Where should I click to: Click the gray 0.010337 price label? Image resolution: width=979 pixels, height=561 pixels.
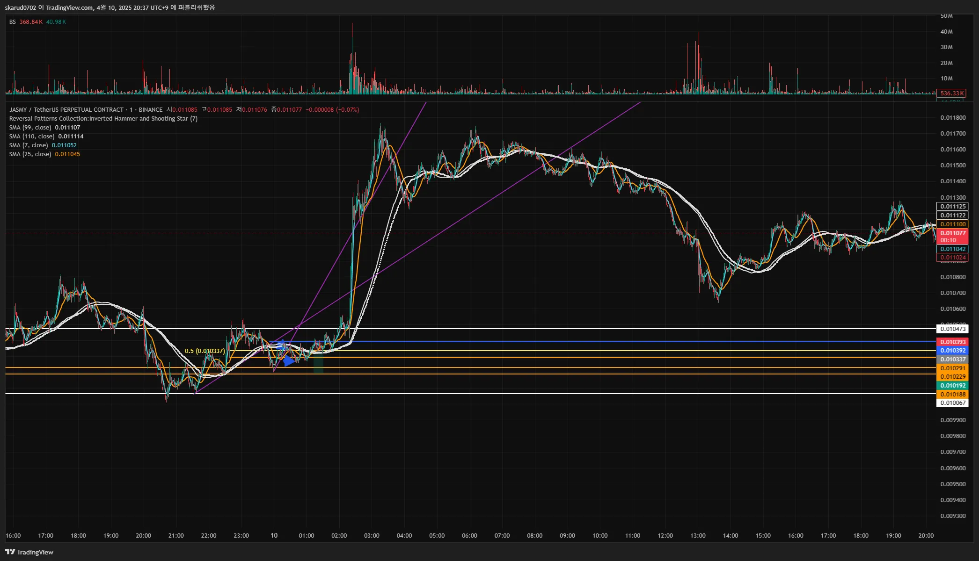point(952,359)
